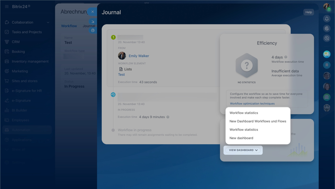The image size is (335, 189).
Task: Click the blue close X slider button
Action: (92, 12)
